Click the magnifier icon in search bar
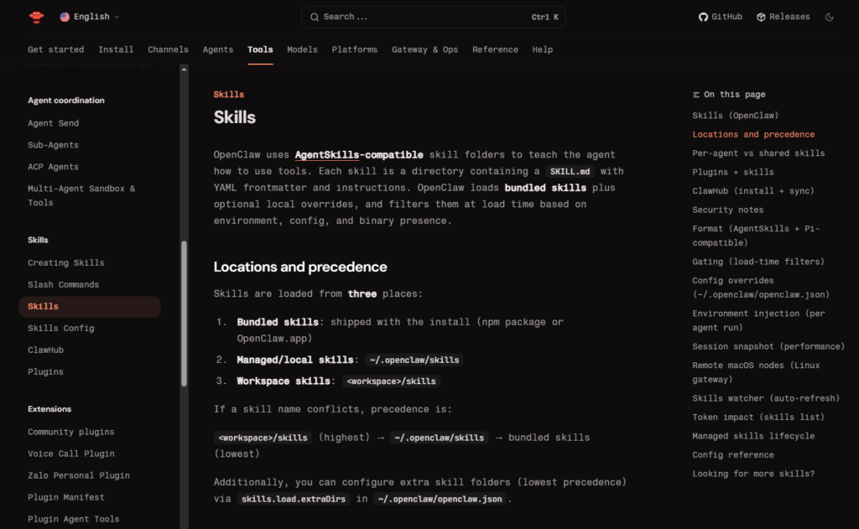 click(314, 17)
